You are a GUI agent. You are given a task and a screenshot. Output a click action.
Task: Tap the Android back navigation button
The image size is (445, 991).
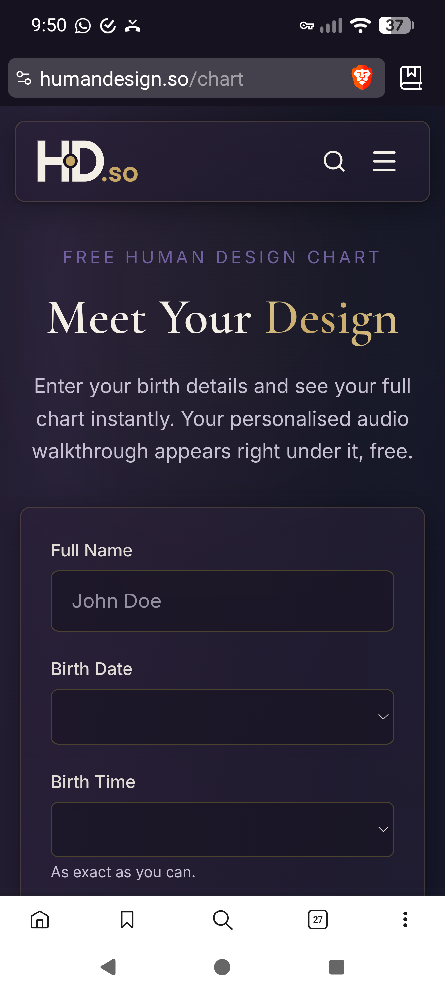click(109, 967)
